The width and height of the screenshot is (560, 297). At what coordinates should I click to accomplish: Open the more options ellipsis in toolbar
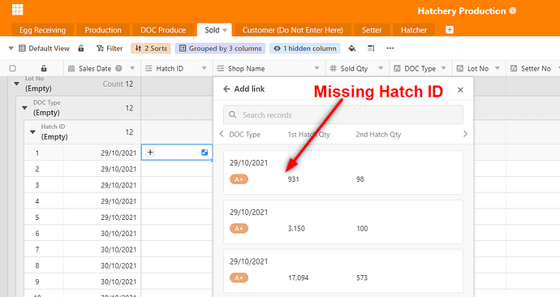pyautogui.click(x=390, y=48)
